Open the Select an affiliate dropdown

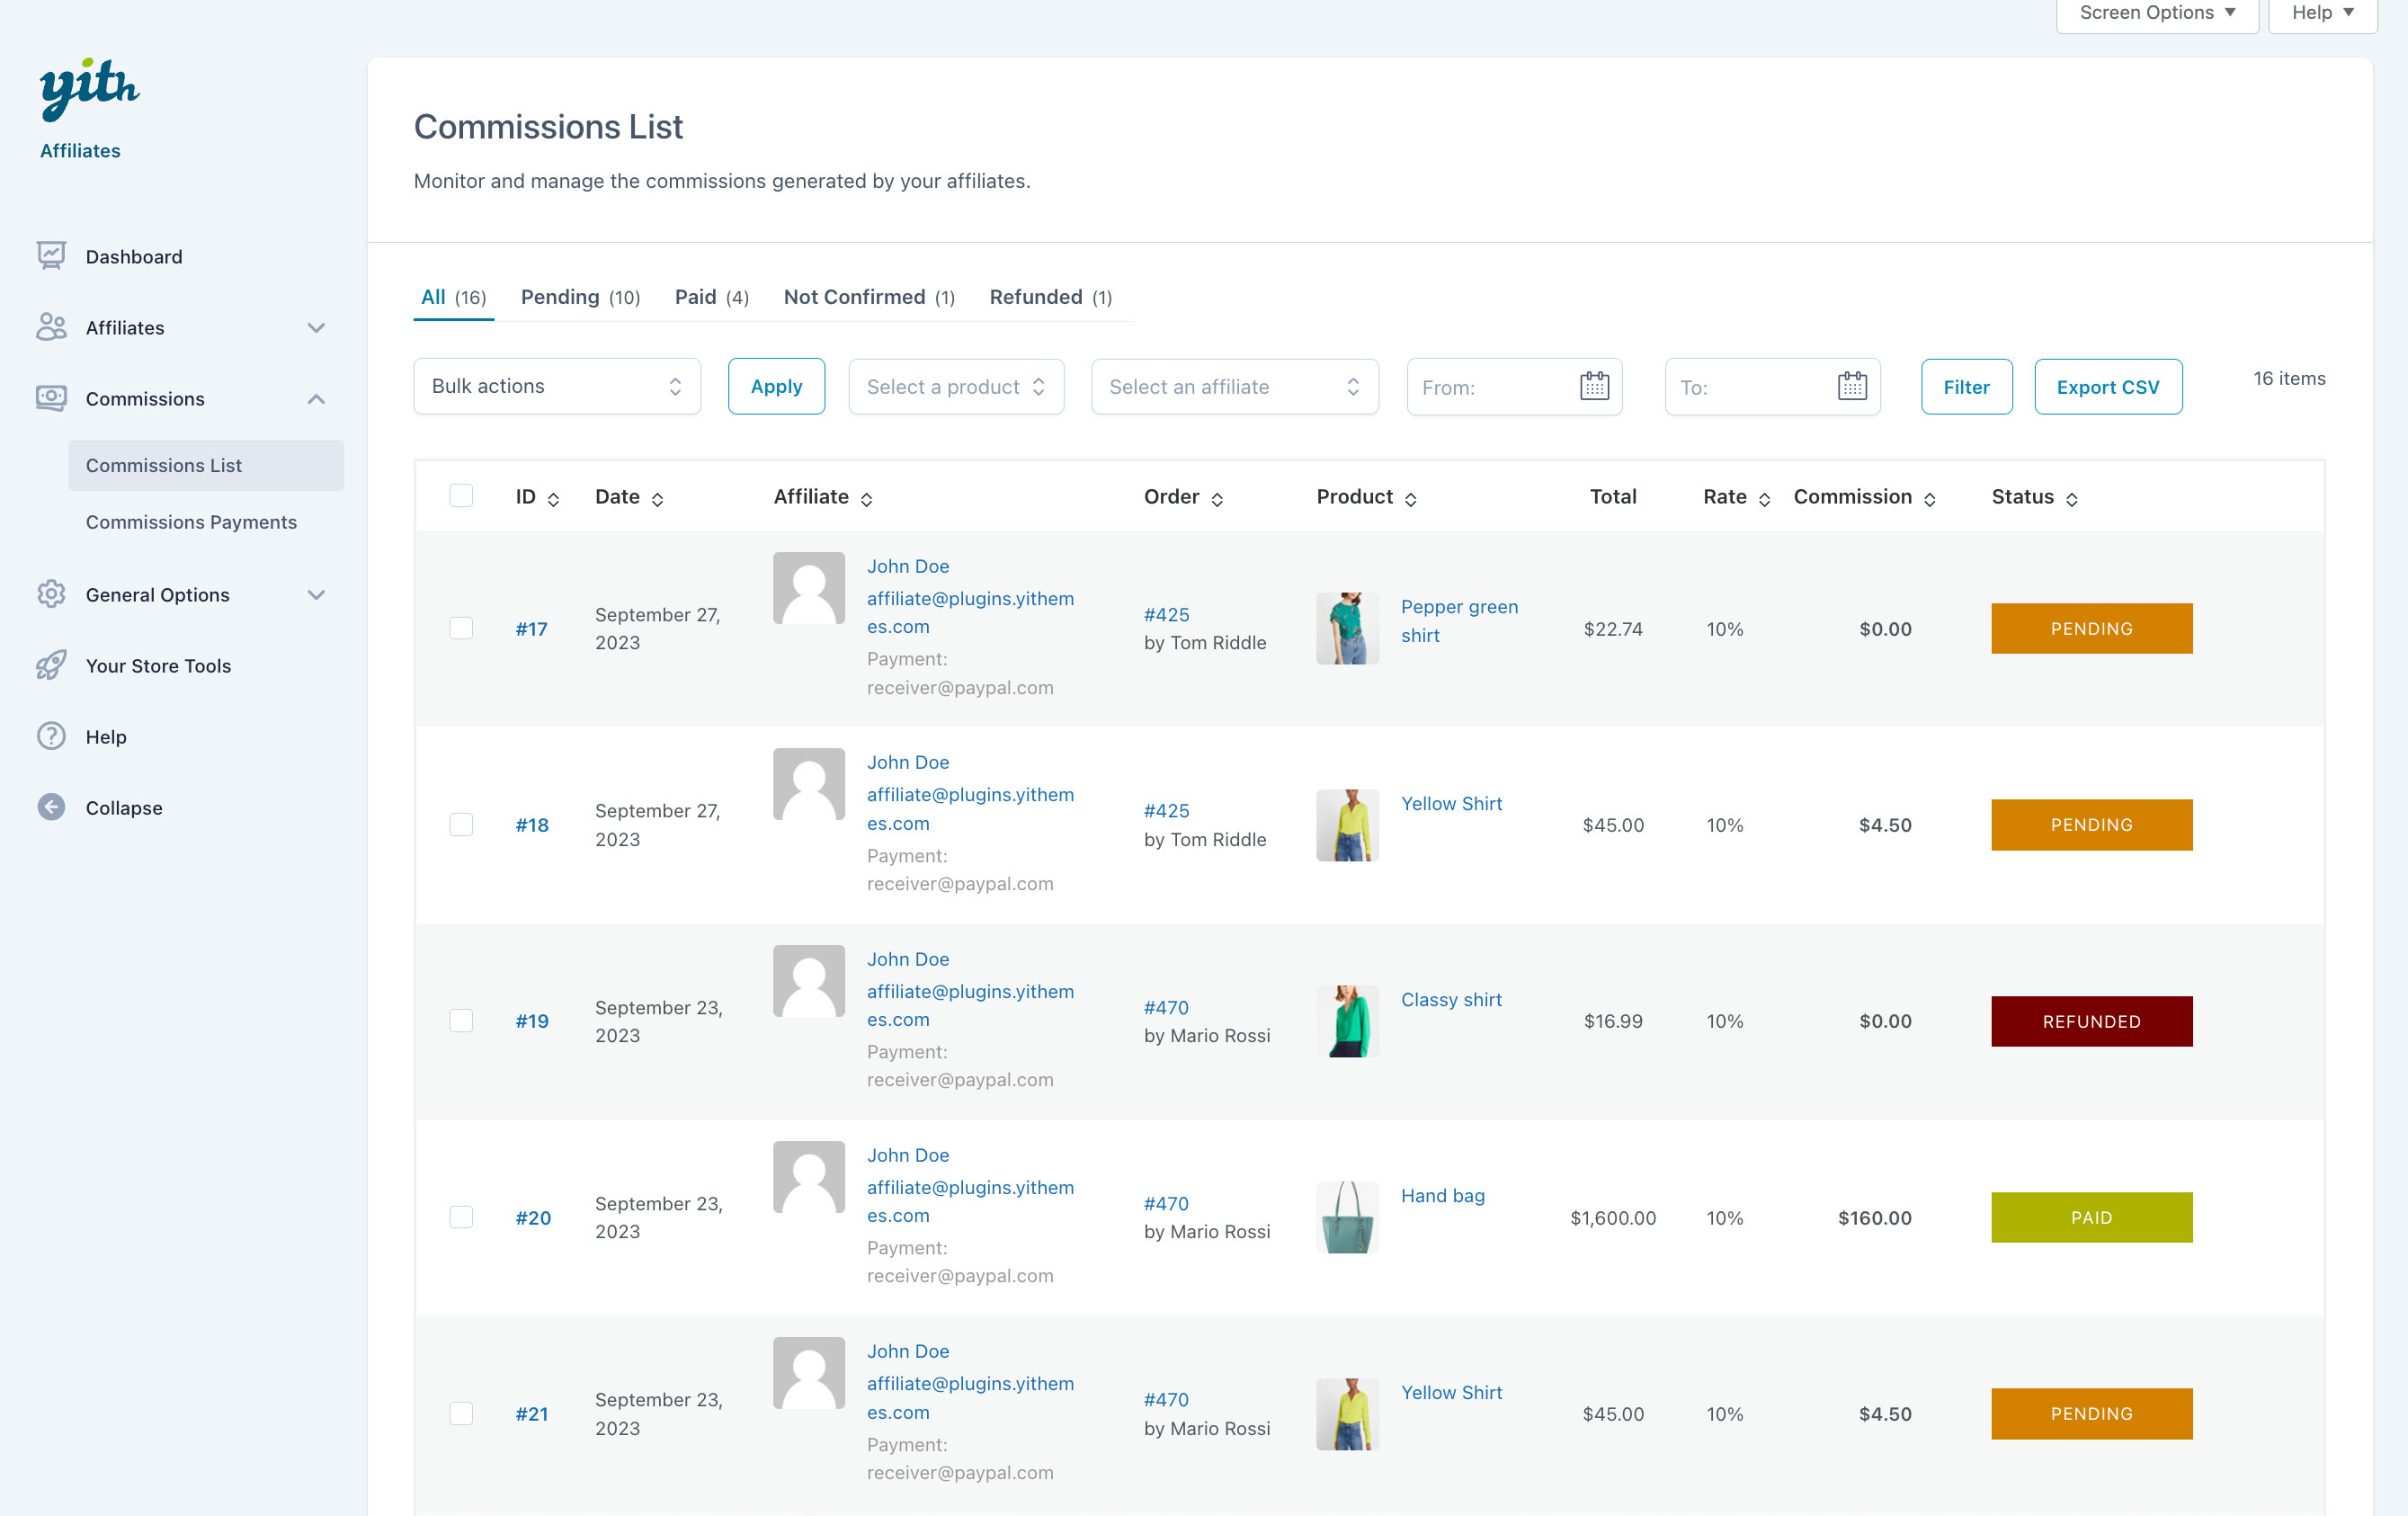(1234, 386)
